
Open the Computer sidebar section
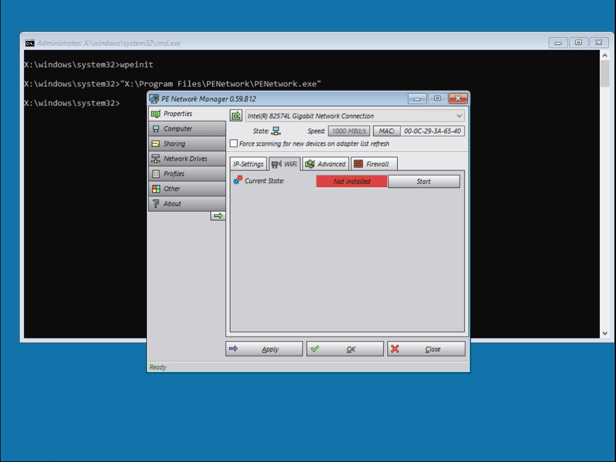pyautogui.click(x=186, y=128)
